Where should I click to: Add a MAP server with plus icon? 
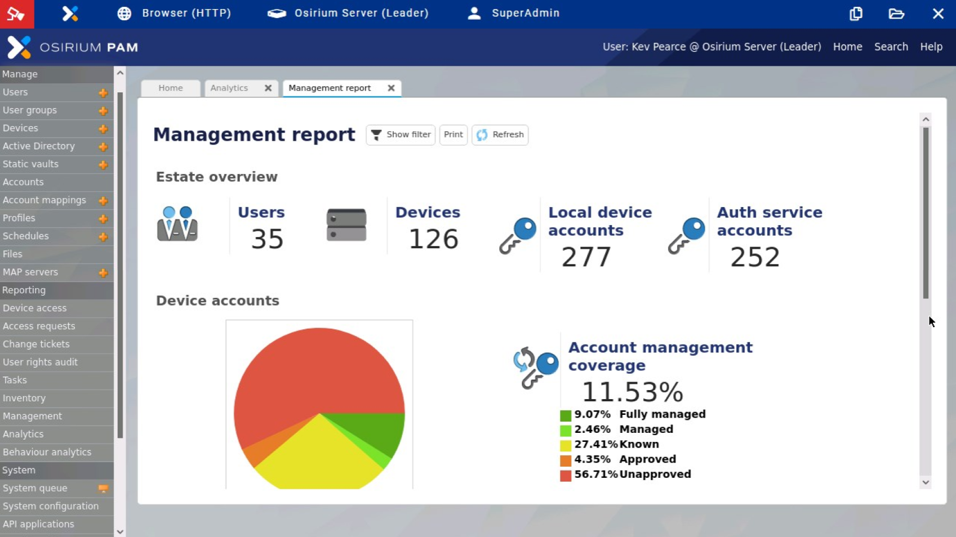103,273
